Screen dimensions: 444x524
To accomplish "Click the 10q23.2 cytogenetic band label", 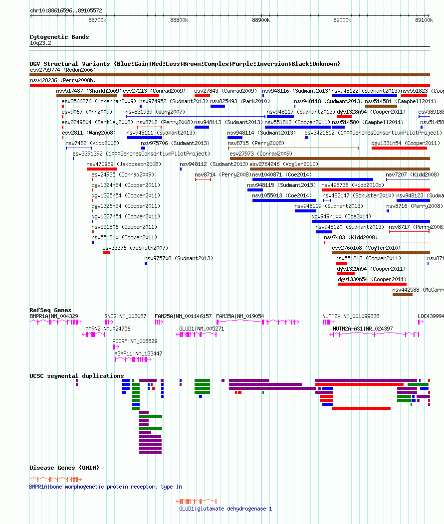I will pyautogui.click(x=40, y=43).
